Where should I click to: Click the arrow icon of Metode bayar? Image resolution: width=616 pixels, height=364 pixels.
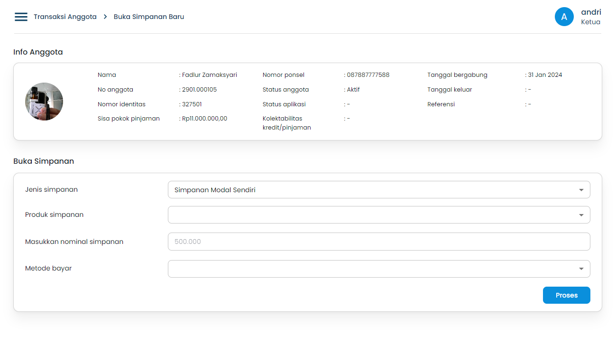point(581,269)
